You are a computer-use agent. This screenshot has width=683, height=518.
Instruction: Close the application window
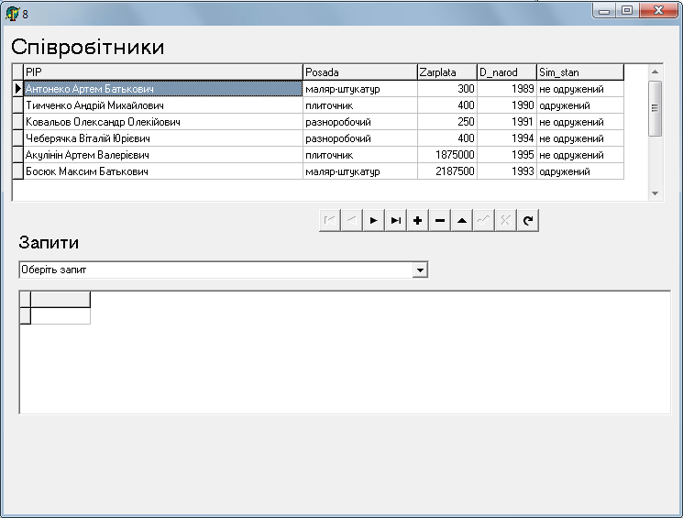(x=658, y=10)
